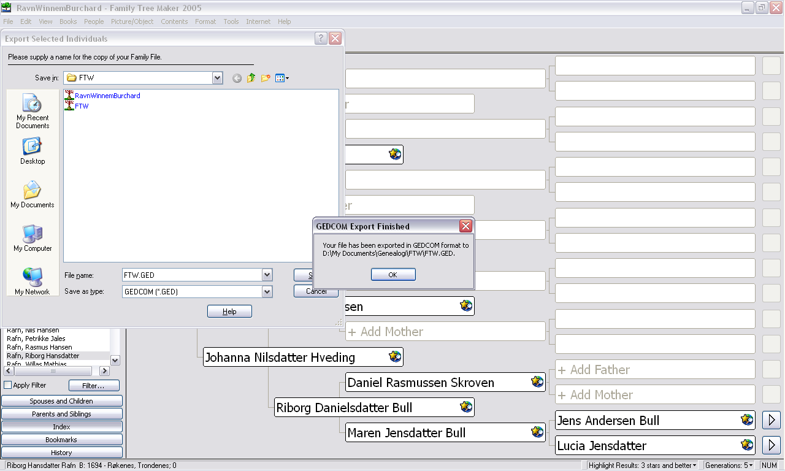785x471 pixels.
Task: Click the Cancel button in Export dialog
Action: [x=316, y=291]
